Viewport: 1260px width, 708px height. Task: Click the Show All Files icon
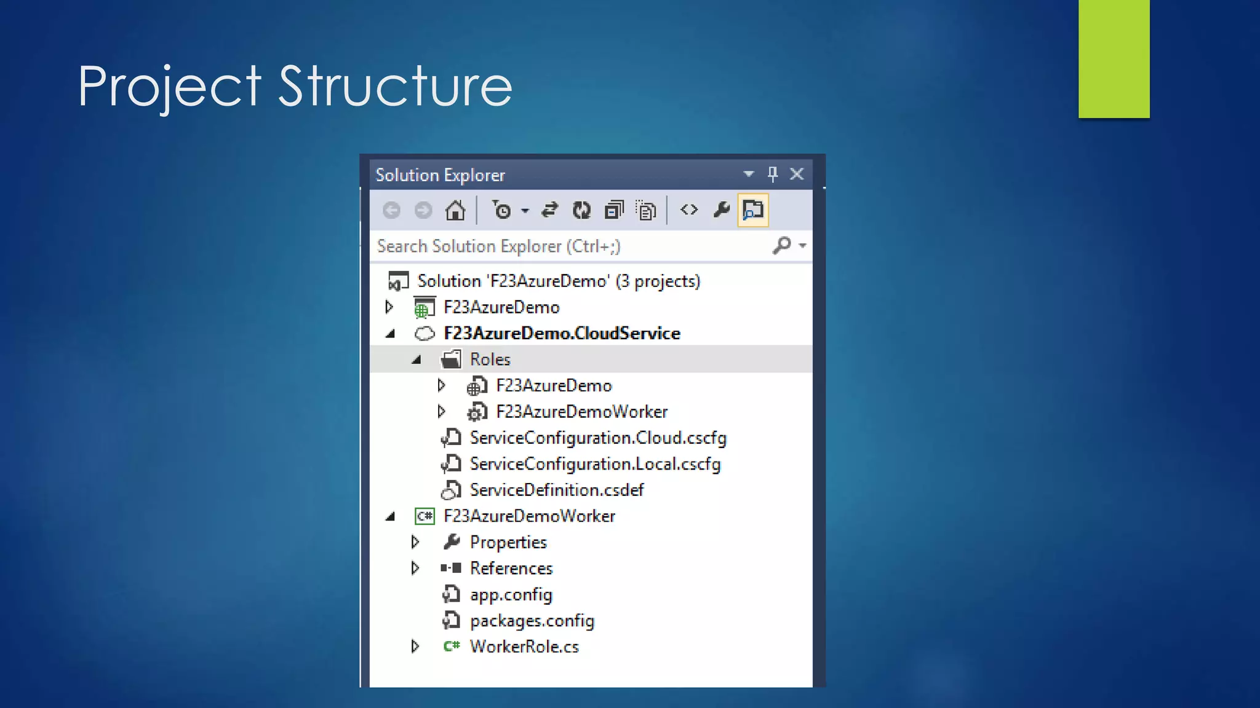point(646,211)
